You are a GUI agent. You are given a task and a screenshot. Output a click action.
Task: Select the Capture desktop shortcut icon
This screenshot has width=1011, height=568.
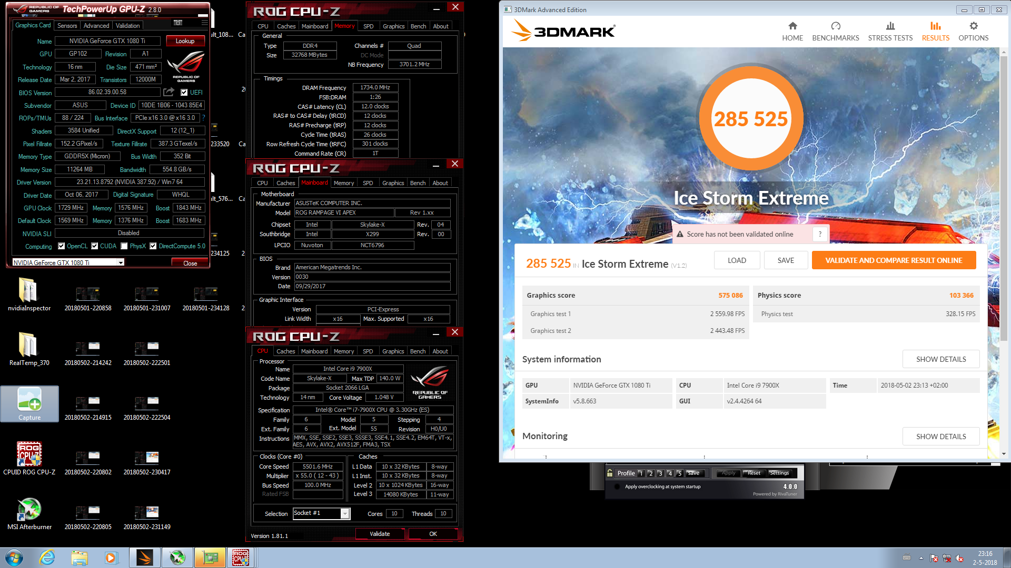[29, 404]
